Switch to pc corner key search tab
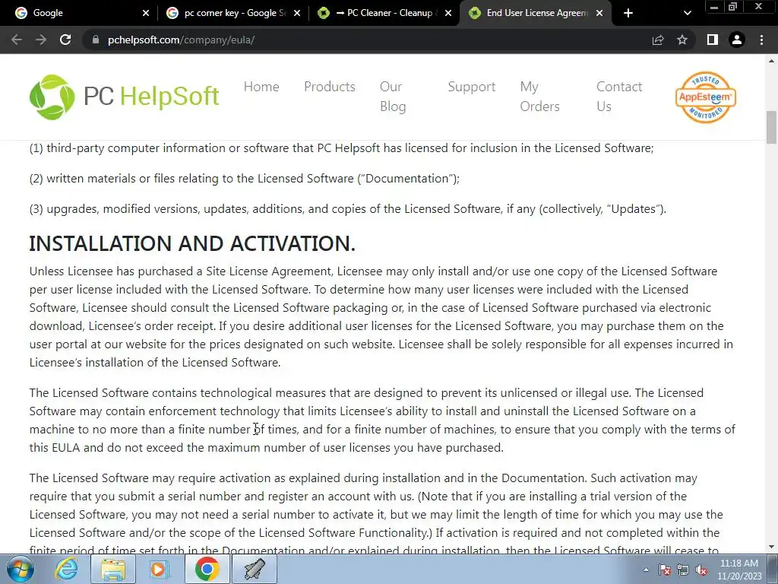Viewport: 778px width, 584px height. click(234, 13)
